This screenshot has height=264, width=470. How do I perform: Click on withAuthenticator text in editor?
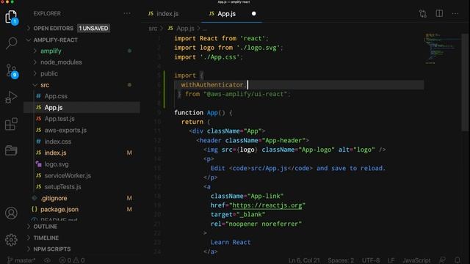pos(212,85)
